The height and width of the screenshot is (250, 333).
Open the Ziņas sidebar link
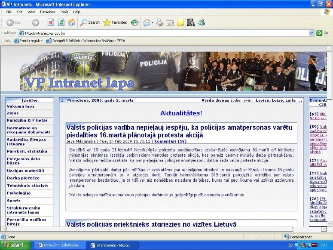point(13,113)
